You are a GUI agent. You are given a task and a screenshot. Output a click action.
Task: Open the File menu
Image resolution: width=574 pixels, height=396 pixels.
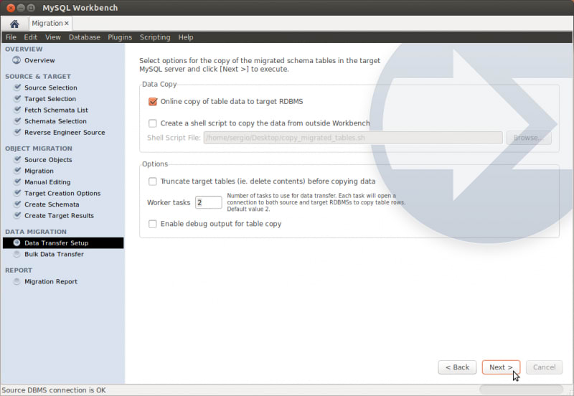(11, 37)
